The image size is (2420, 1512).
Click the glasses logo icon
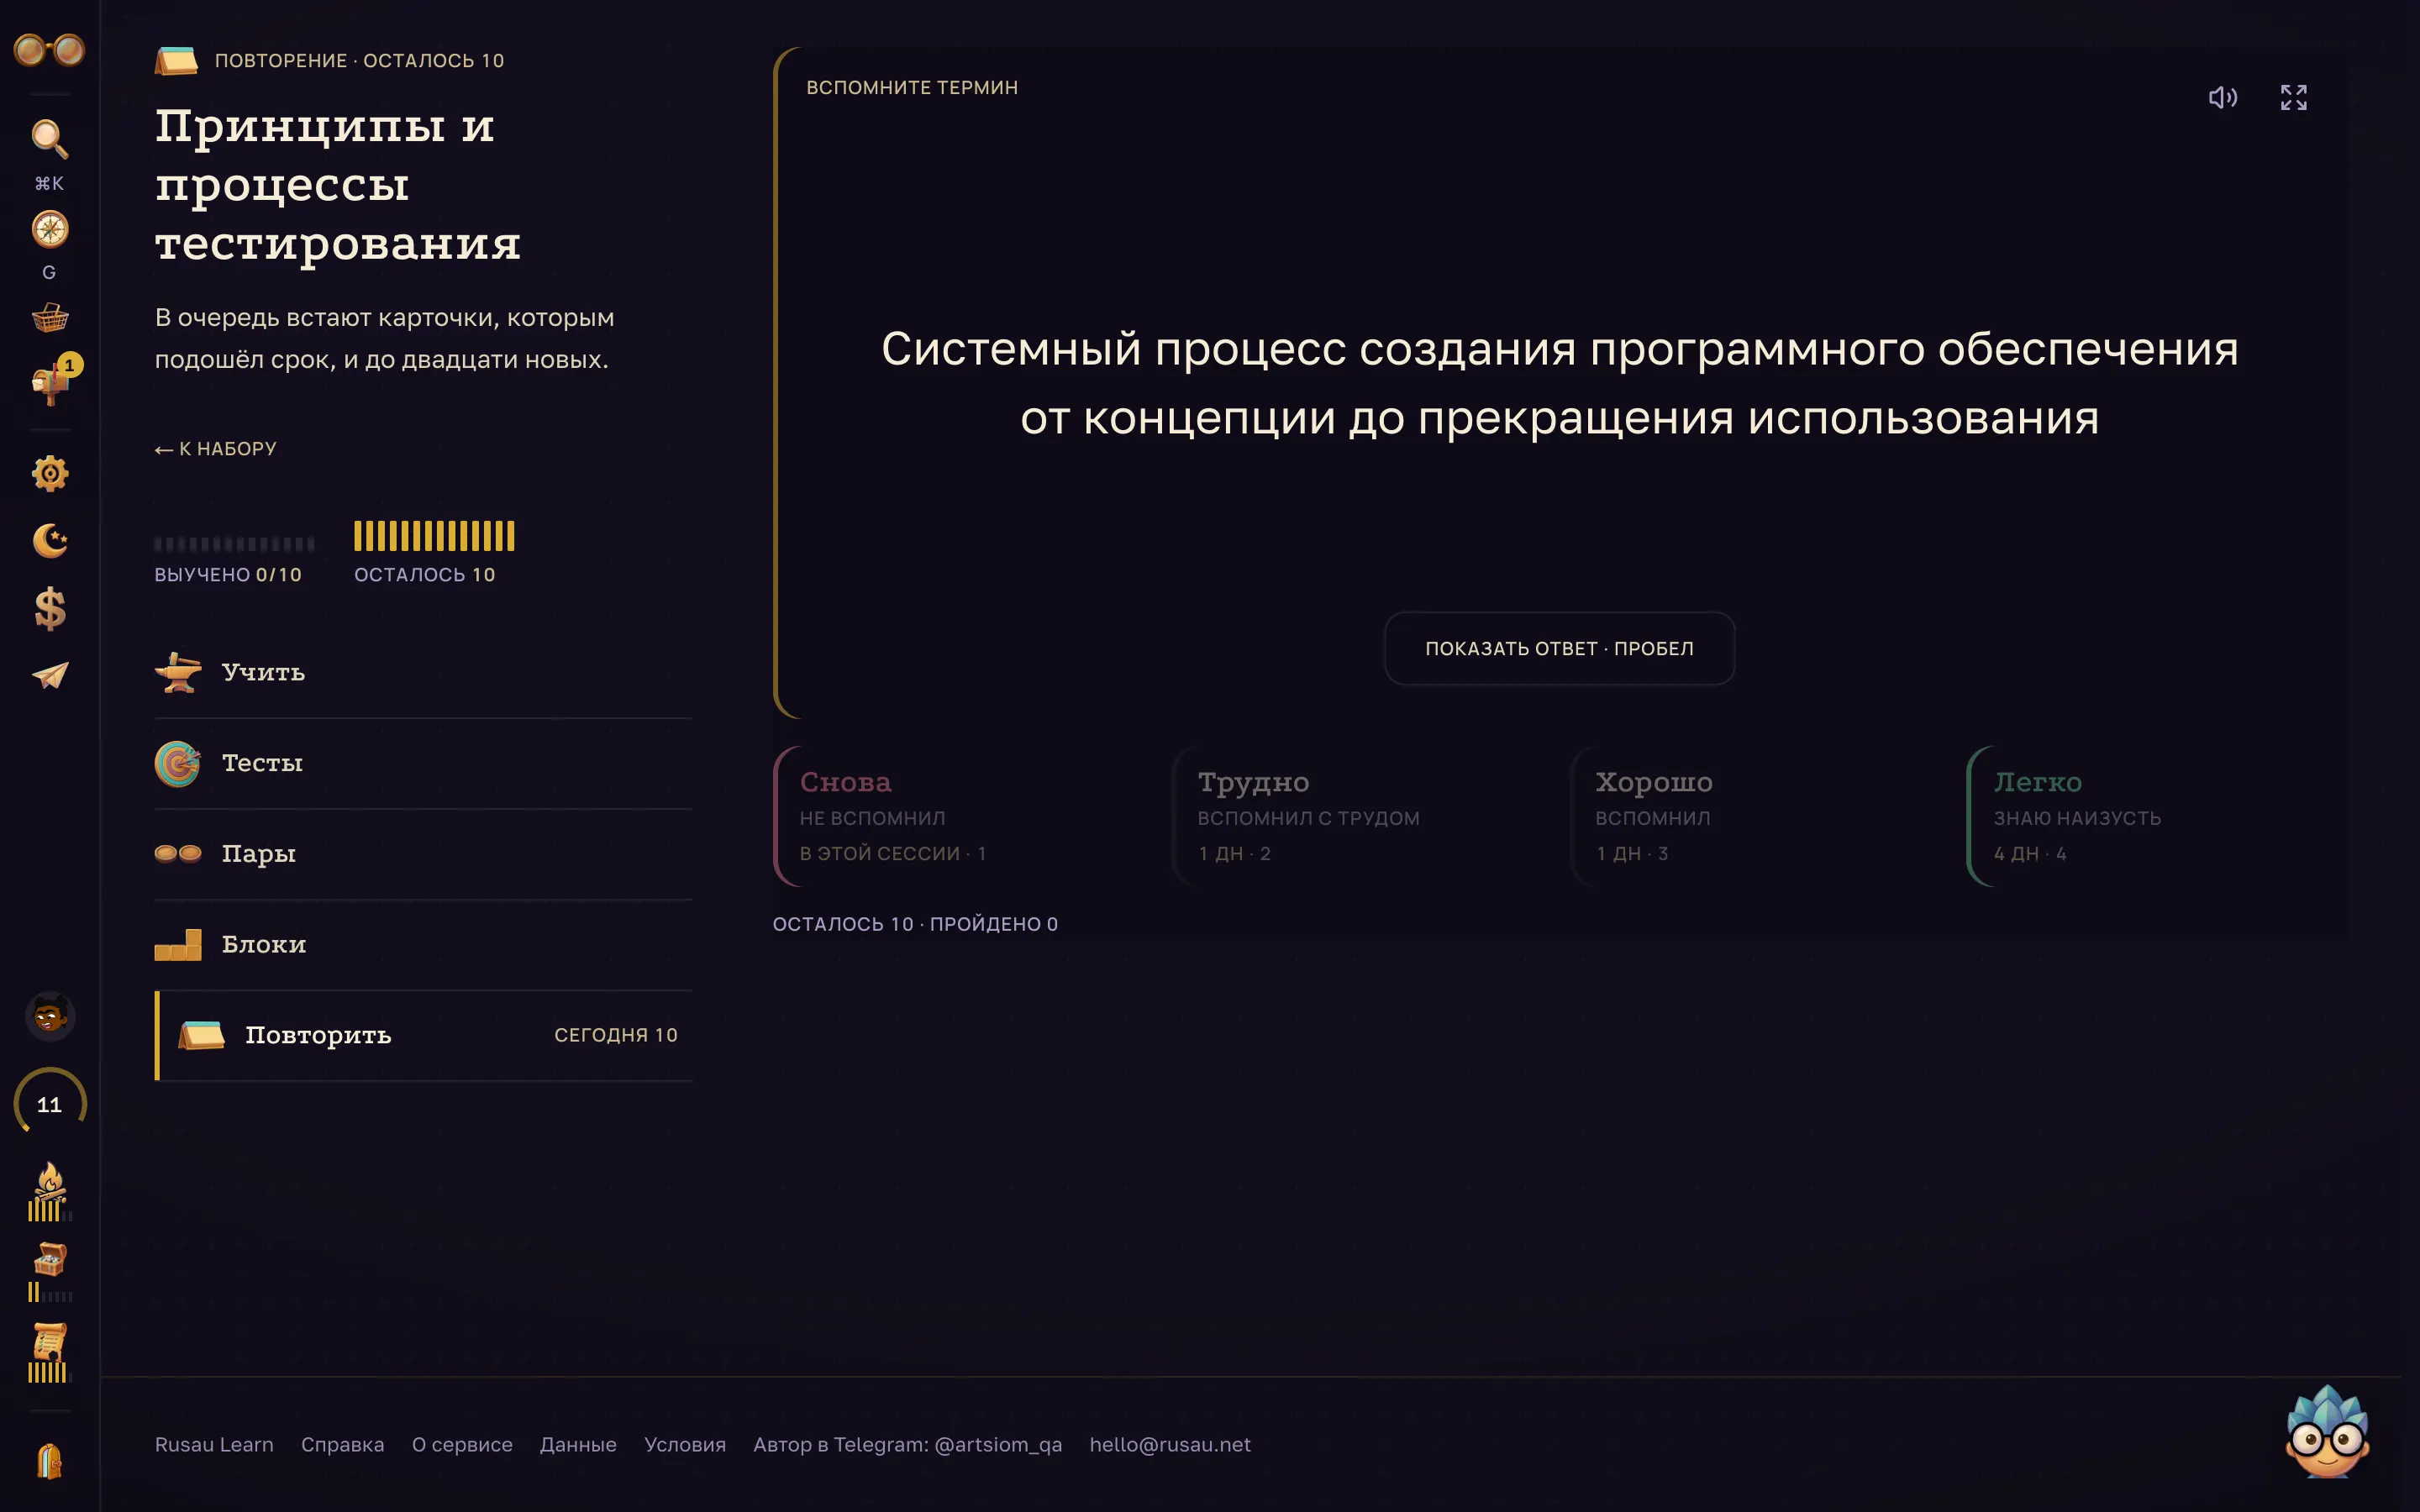point(49,49)
